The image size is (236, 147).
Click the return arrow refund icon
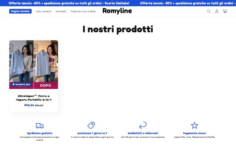pos(143,125)
